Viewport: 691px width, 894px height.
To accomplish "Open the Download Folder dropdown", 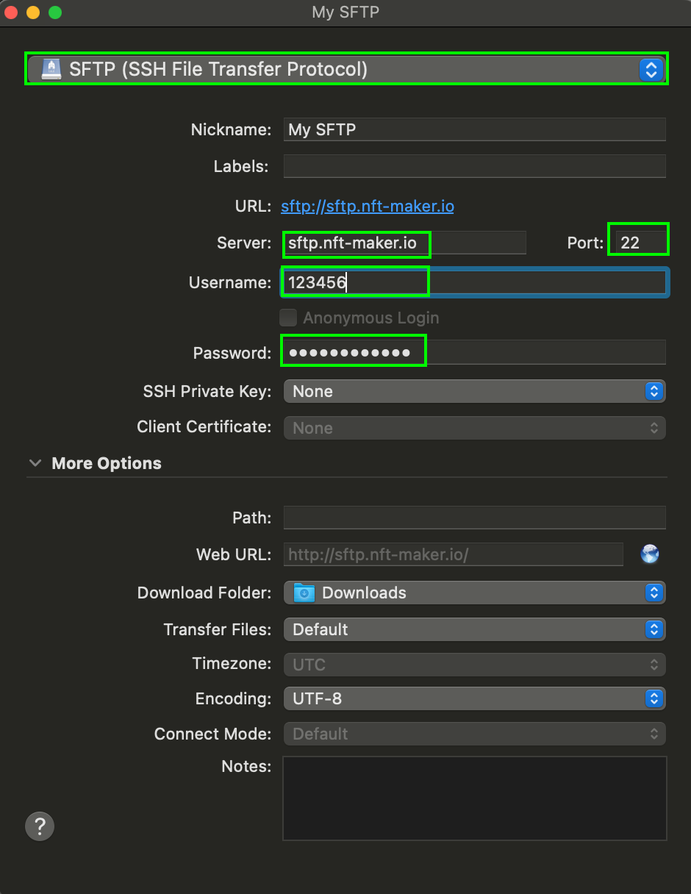I will click(474, 593).
